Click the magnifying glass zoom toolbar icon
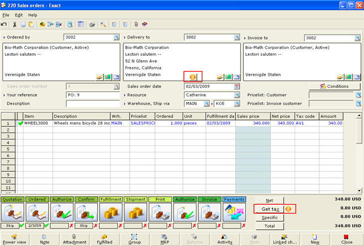The width and height of the screenshot is (364, 246). point(103,24)
